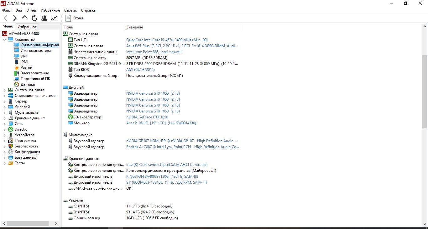Open the Избранное menu in menu bar
This screenshot has width=428, height=229.
50,10
